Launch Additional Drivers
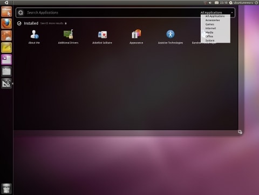259x195 pixels. (x=68, y=37)
